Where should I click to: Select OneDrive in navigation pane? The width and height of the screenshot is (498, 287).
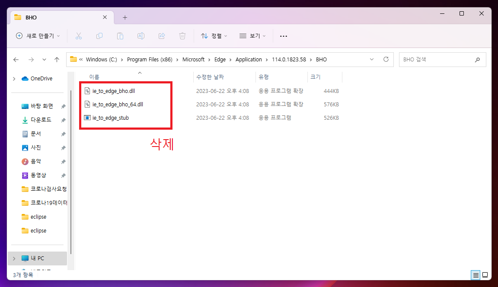pyautogui.click(x=41, y=78)
